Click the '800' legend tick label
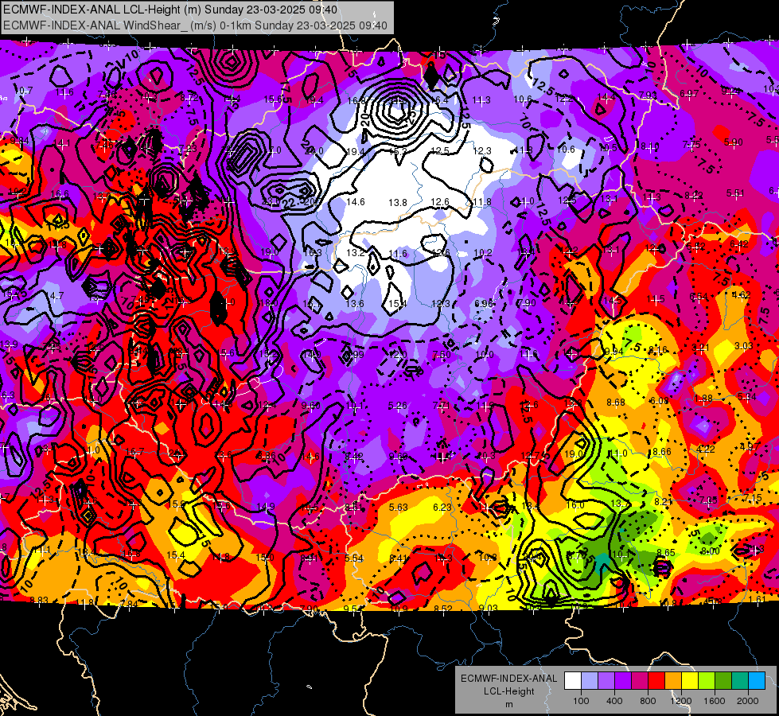This screenshot has width=779, height=716. point(648,701)
